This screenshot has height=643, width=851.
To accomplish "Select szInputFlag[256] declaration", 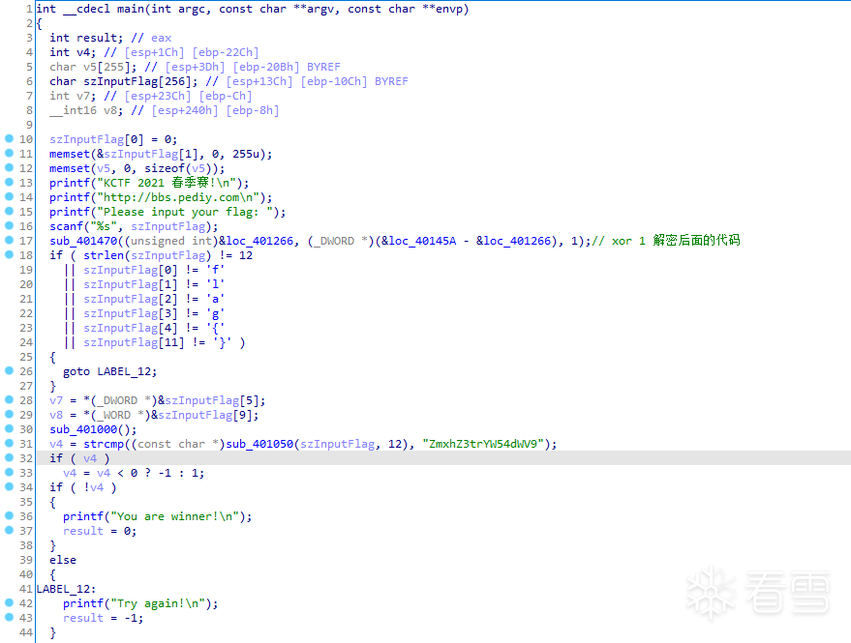I will pos(123,81).
